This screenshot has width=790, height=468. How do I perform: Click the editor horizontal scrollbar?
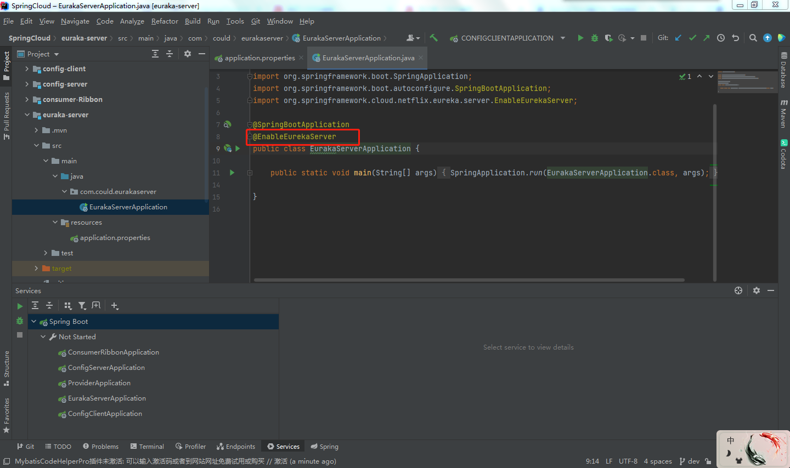pyautogui.click(x=469, y=280)
